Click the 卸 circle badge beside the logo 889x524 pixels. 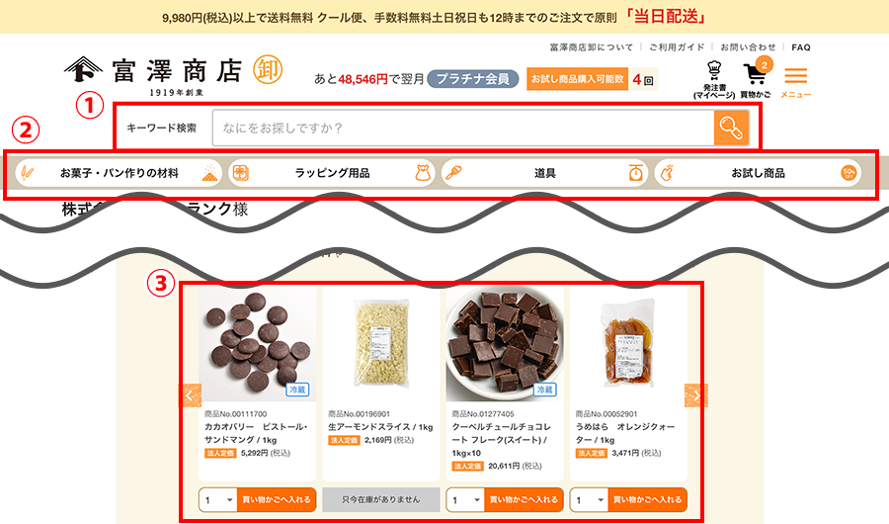268,70
